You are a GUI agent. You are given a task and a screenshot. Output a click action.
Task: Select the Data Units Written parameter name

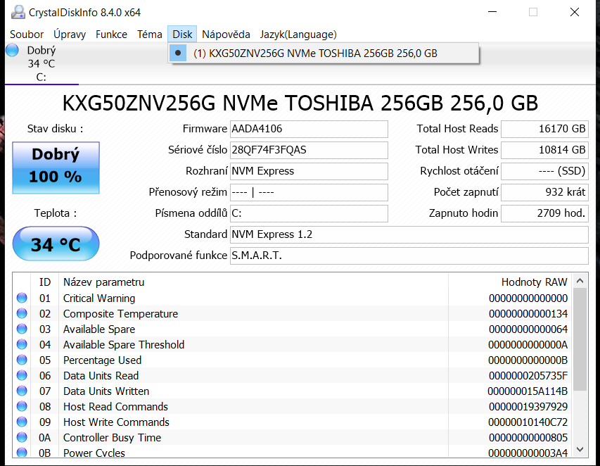coord(106,391)
